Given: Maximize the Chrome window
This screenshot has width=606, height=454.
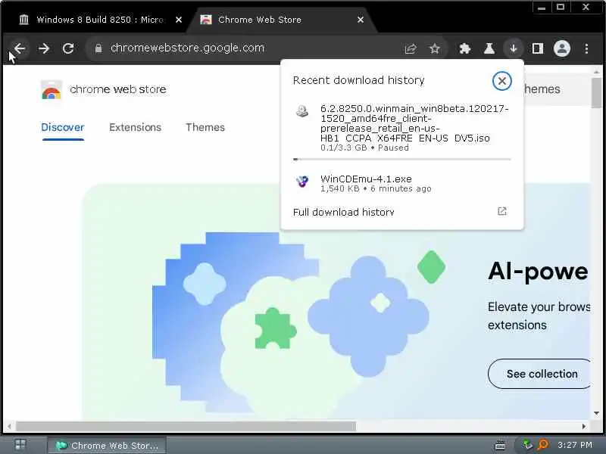Looking at the screenshot, I should tap(561, 8).
